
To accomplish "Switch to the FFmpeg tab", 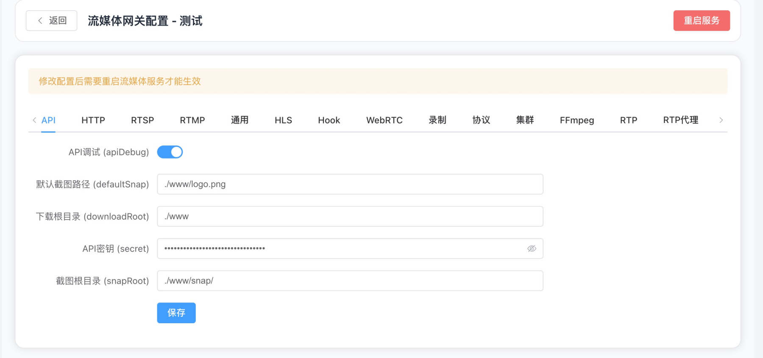I will point(577,120).
